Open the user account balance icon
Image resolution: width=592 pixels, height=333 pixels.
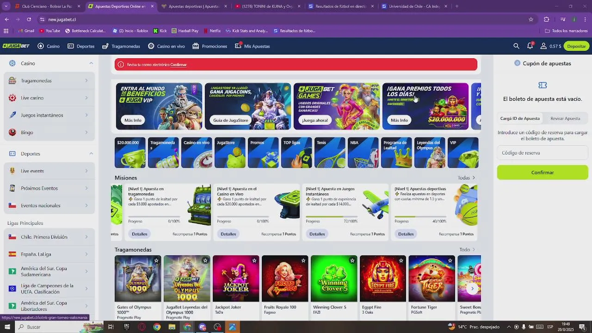(543, 46)
